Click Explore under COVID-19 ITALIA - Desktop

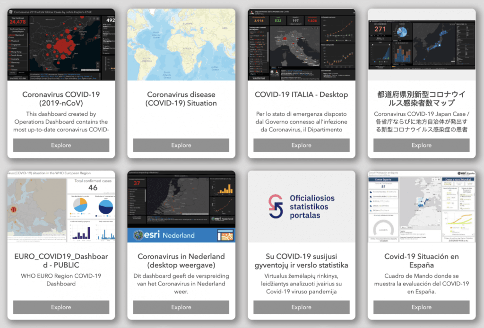[301, 145]
